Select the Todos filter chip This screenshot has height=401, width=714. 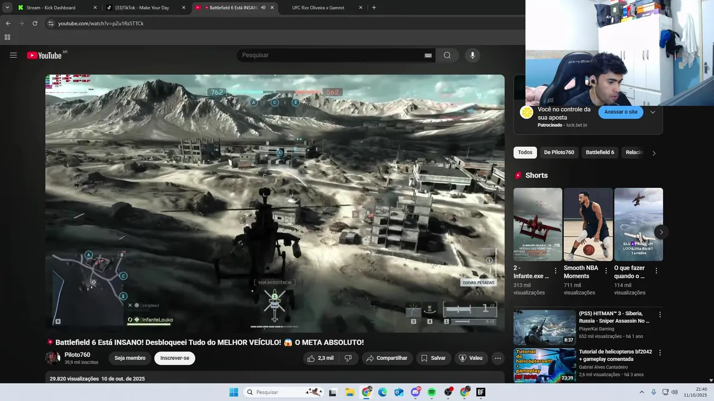[x=525, y=152]
